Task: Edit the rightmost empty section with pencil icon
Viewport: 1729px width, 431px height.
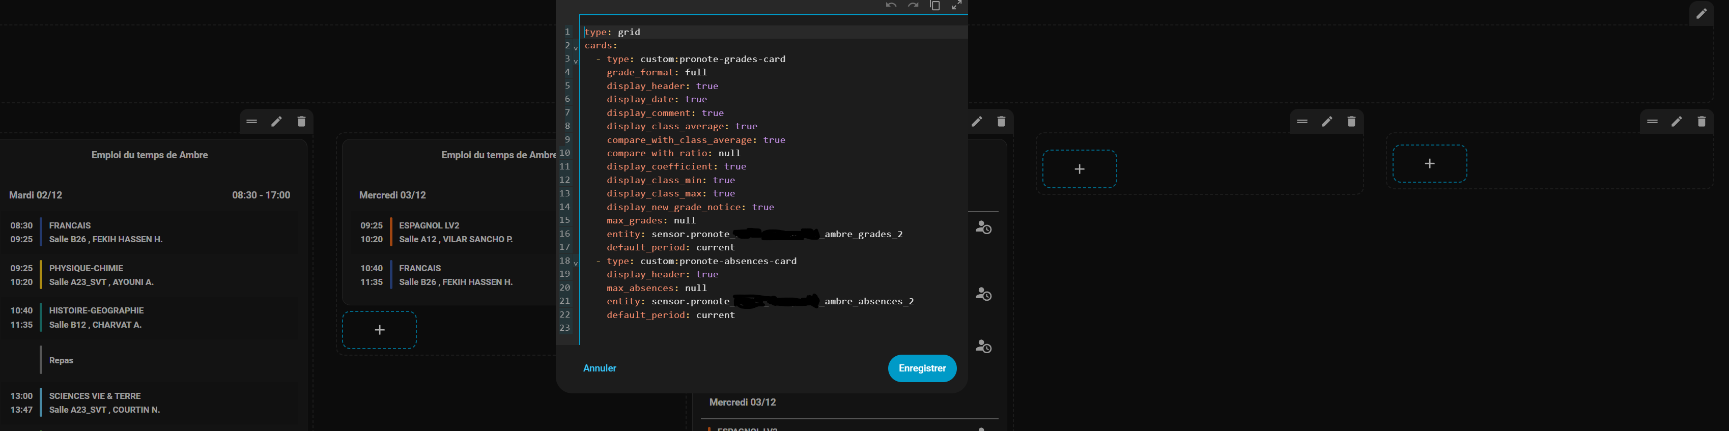Action: tap(1676, 122)
